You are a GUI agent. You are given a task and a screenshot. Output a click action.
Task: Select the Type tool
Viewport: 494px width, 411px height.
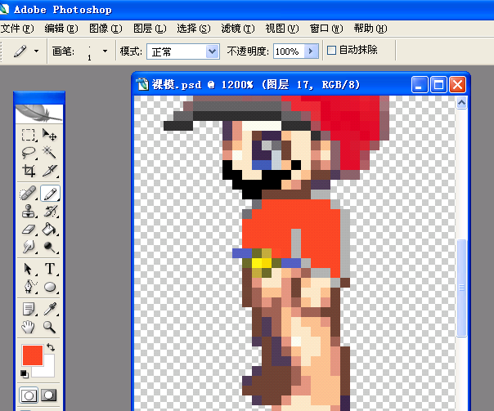(x=49, y=269)
